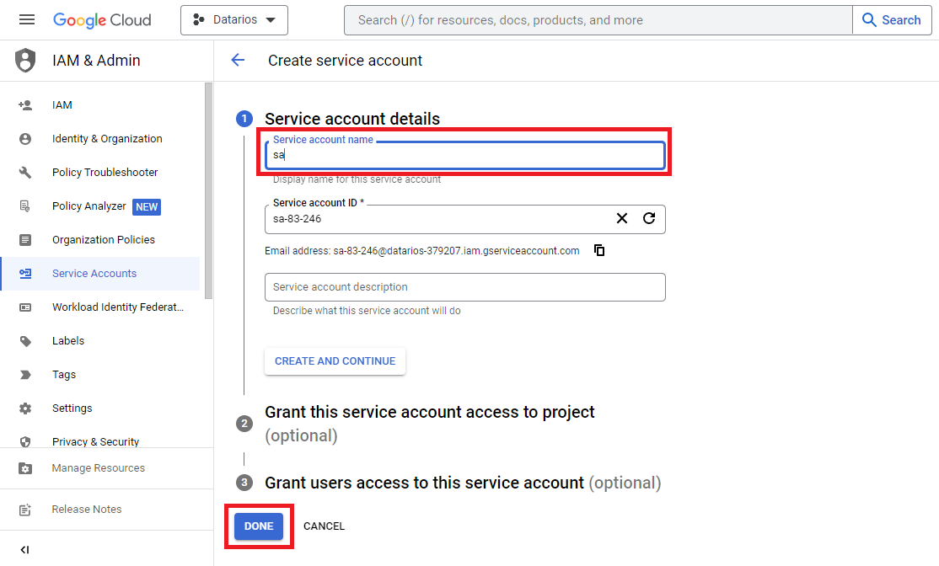Click the blue Done button
The image size is (939, 566).
pos(259,526)
